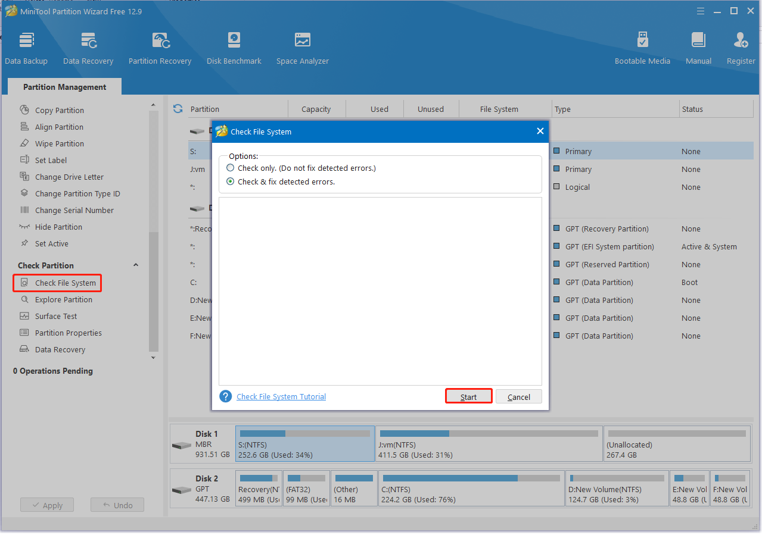Select the J:vm(NTFS) partition block
This screenshot has height=535, width=762.
coord(489,443)
